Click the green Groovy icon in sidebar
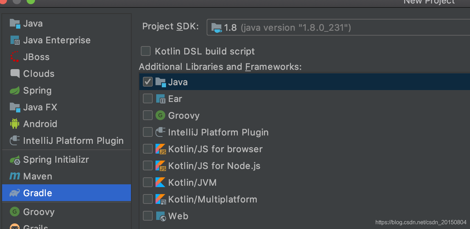This screenshot has height=229, width=470. click(15, 212)
